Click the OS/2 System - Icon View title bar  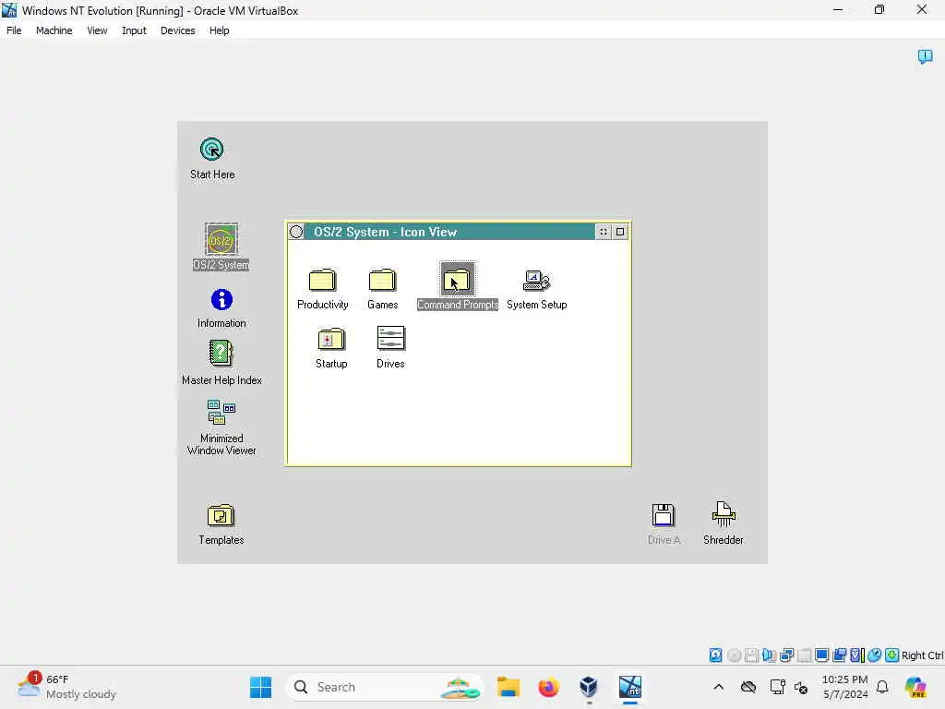pos(449,232)
